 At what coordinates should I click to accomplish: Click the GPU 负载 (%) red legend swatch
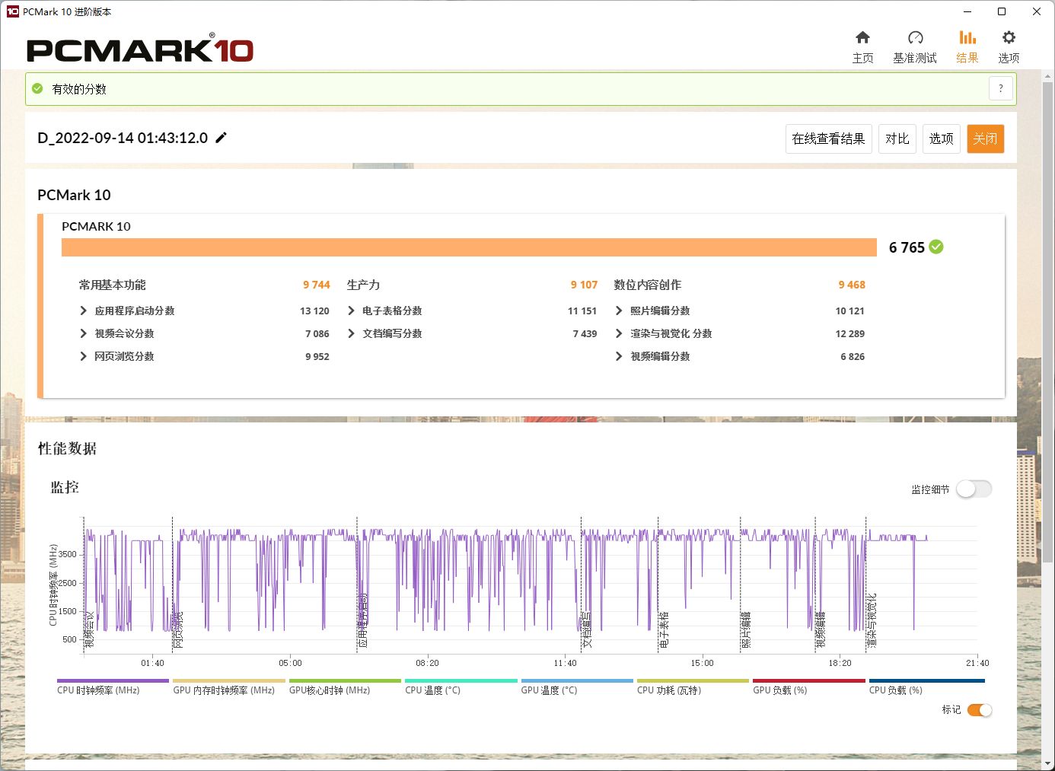pos(808,681)
